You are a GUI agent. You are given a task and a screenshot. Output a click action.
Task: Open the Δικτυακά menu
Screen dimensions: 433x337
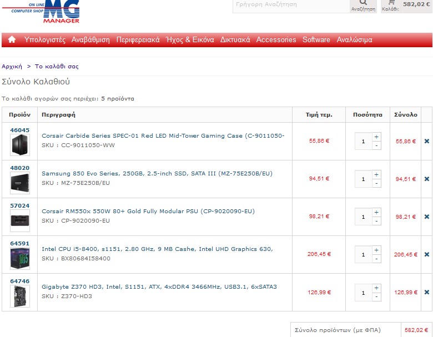click(x=235, y=40)
